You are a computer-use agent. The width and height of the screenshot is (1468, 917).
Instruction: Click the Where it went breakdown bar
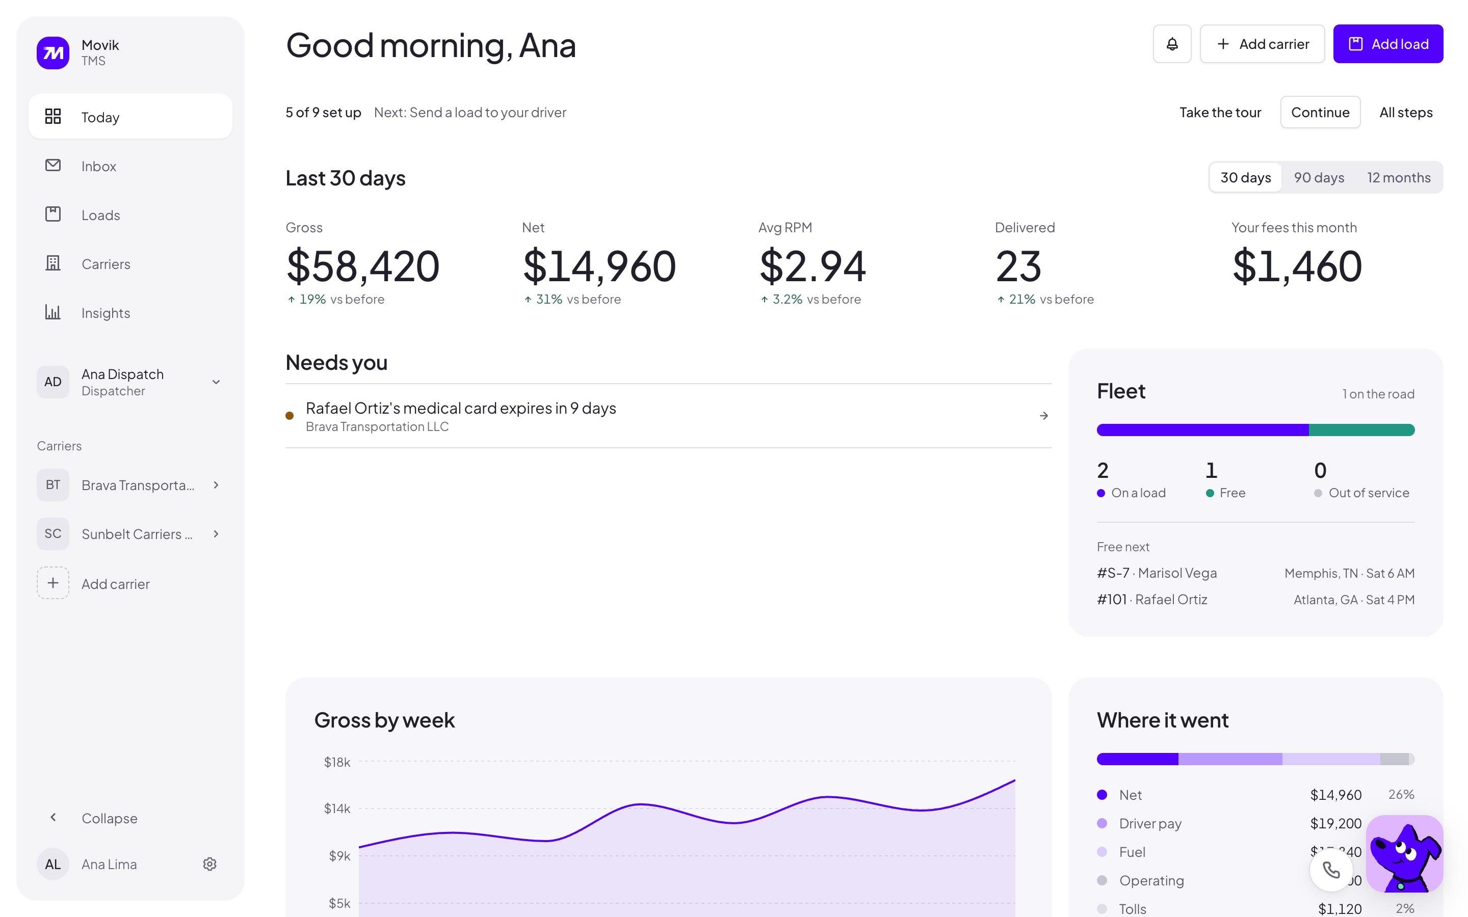point(1255,759)
